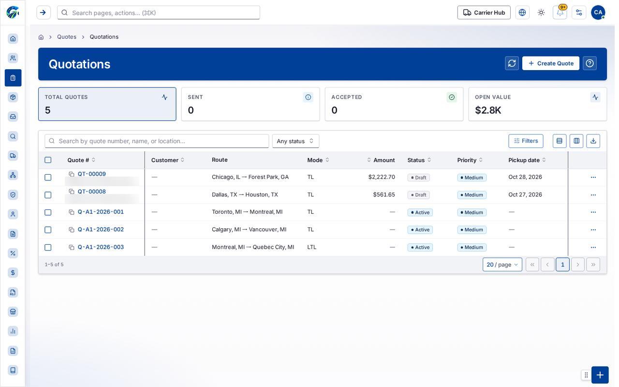619x387 pixels.
Task: Check the QT-00009 row checkbox
Action: click(x=48, y=178)
